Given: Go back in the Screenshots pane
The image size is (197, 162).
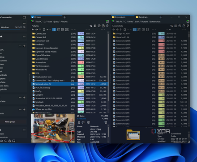Looking at the screenshot, I should [x=114, y=30].
